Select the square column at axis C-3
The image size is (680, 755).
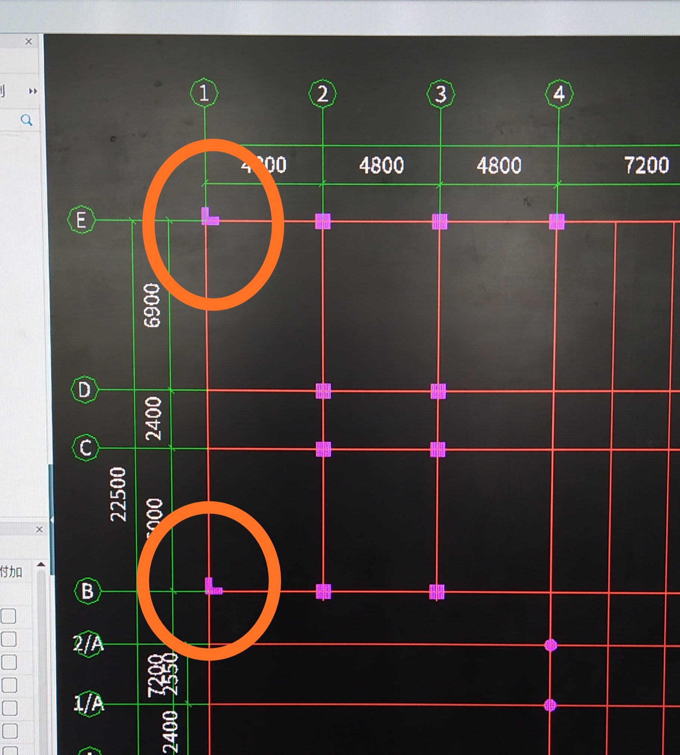437,449
